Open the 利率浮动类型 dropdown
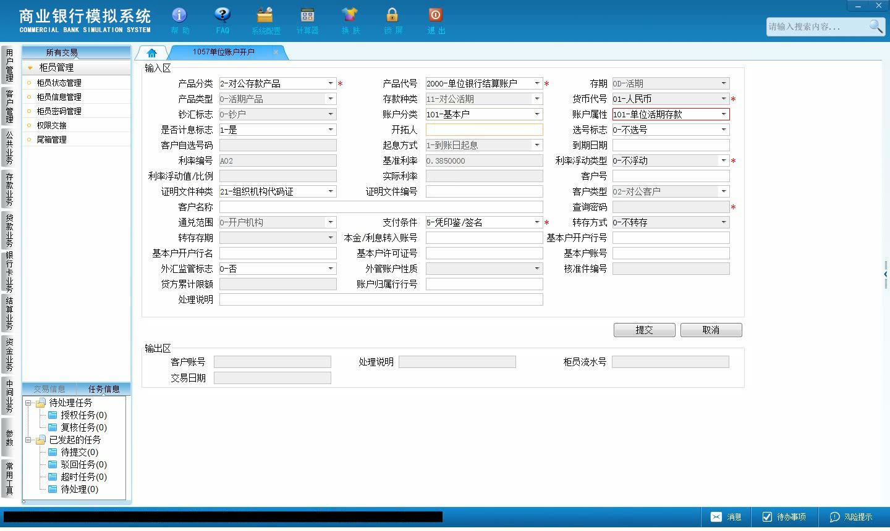890x531 pixels. (724, 161)
